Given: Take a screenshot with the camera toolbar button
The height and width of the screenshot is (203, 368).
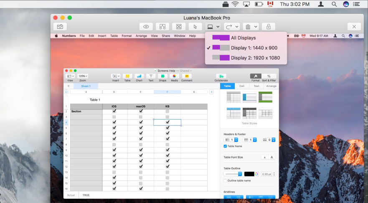Looking at the screenshot, I should pyautogui.click(x=60, y=27).
